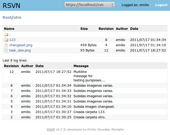Click the parent folder icon
The width and height of the screenshot is (170, 135).
6,35
